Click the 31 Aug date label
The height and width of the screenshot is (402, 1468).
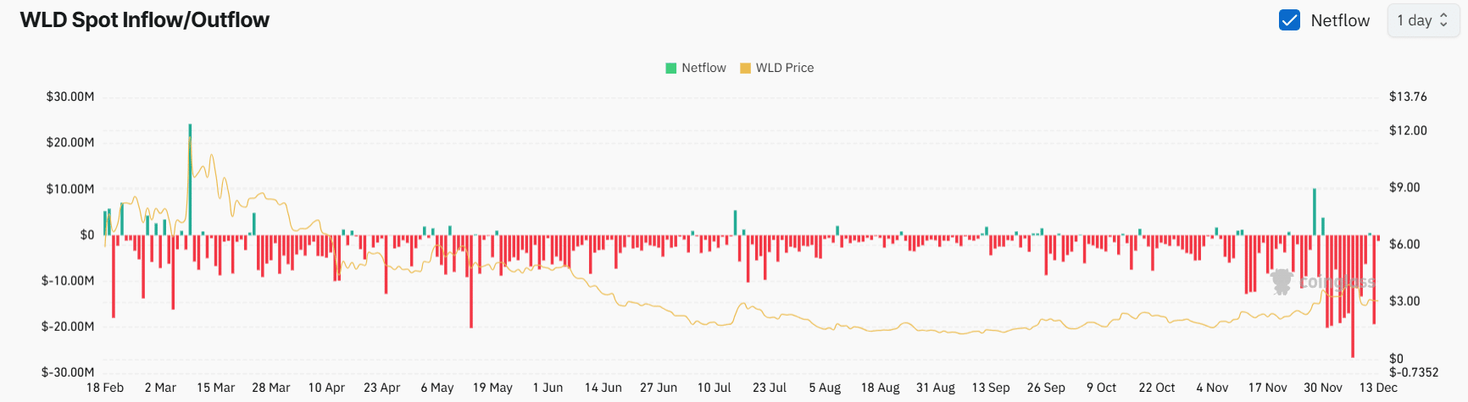[936, 388]
